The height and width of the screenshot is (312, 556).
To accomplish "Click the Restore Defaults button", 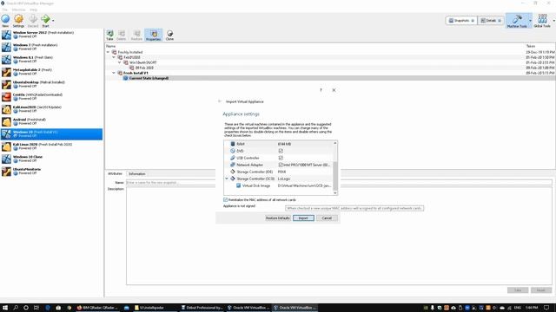I will point(278,218).
